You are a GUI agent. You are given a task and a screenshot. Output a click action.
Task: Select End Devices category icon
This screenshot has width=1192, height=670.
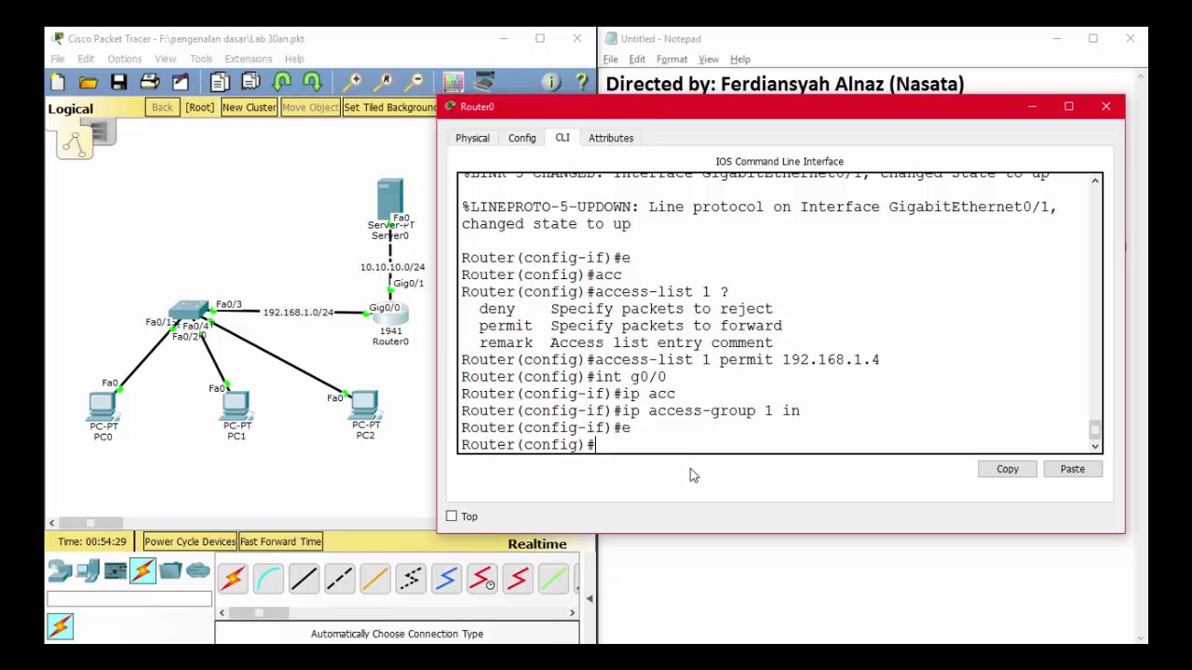point(88,570)
